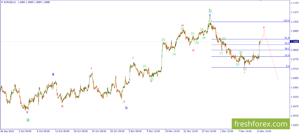The width and height of the screenshot is (299, 133).
Task: Click the large green a wave label
Action: pos(28,120)
